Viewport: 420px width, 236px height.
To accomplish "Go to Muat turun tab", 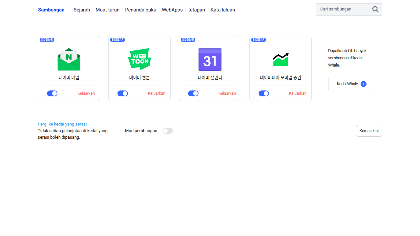I will click(x=108, y=10).
